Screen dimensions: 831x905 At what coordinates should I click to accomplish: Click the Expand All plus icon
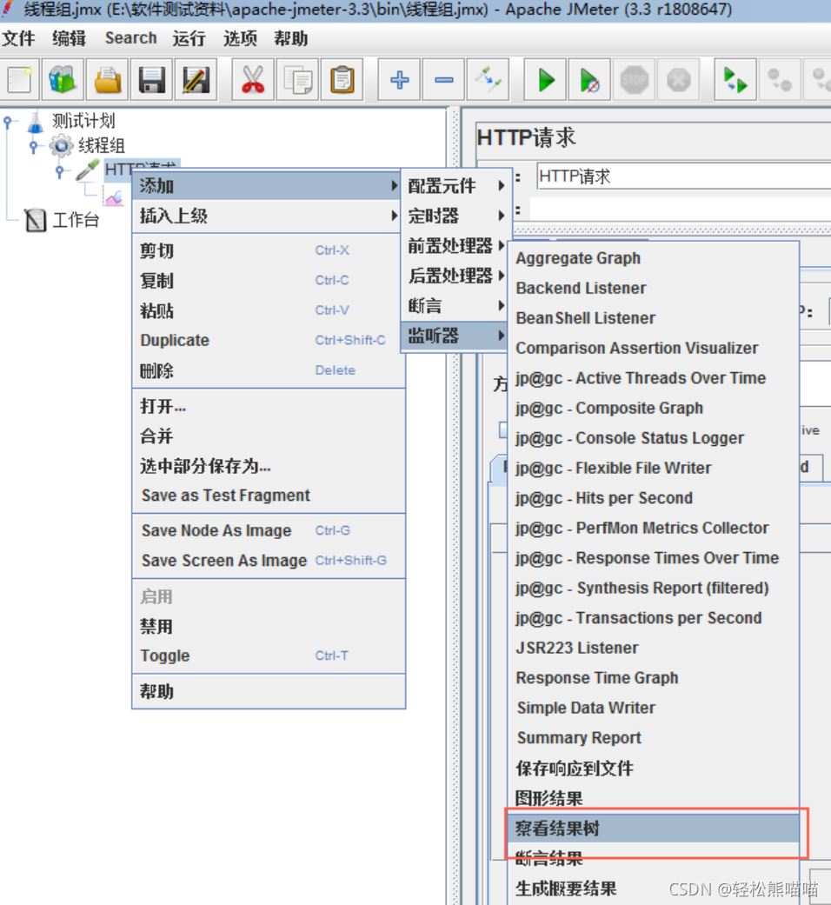pos(399,80)
